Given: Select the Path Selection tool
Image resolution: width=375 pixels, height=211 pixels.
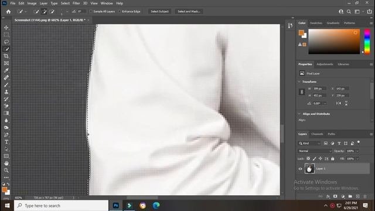Looking at the screenshot, I should click(6, 149).
